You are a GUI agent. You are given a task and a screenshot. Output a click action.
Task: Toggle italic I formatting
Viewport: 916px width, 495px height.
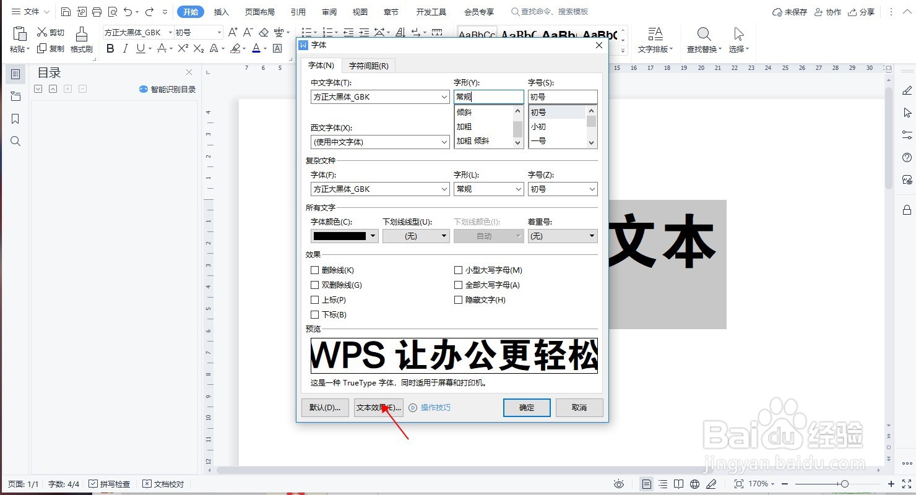click(126, 48)
